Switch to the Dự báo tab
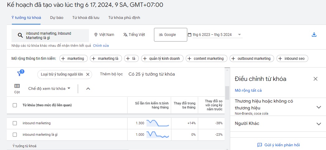This screenshot has width=326, height=150. point(57,18)
